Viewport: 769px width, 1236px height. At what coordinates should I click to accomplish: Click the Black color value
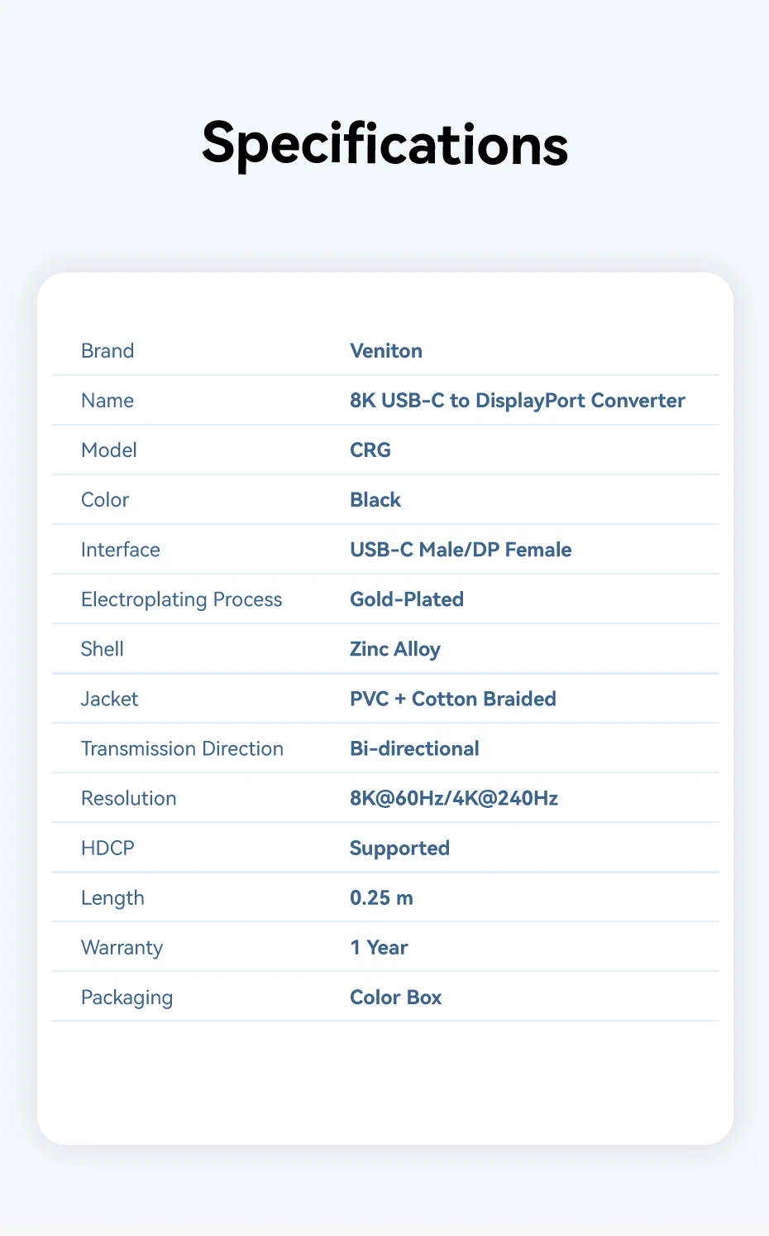[375, 500]
